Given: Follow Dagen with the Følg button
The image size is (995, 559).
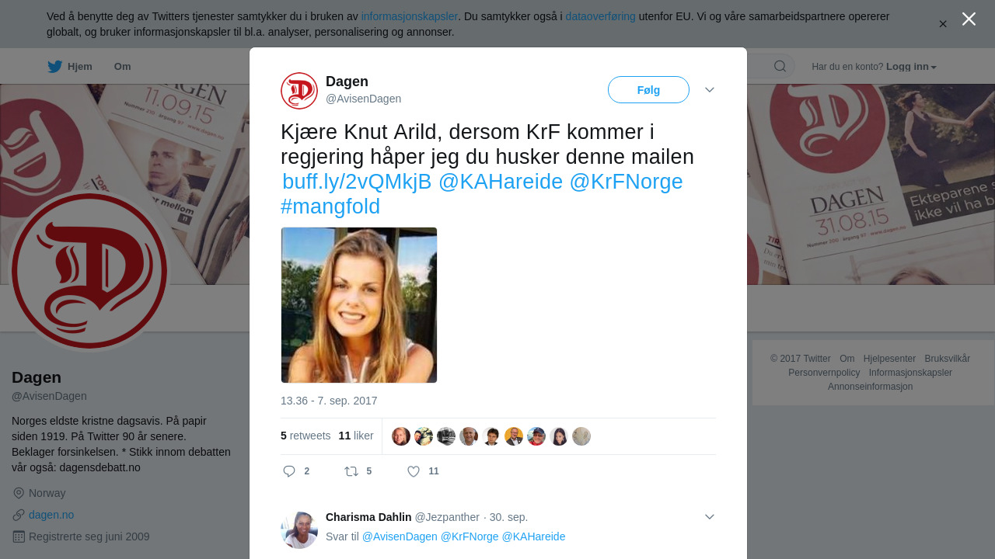Looking at the screenshot, I should click(x=648, y=90).
